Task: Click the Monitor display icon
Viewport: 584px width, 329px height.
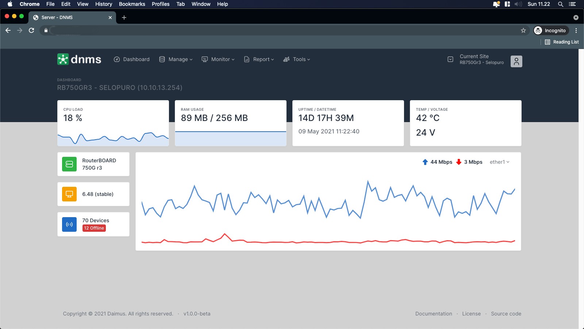Action: coord(204,59)
